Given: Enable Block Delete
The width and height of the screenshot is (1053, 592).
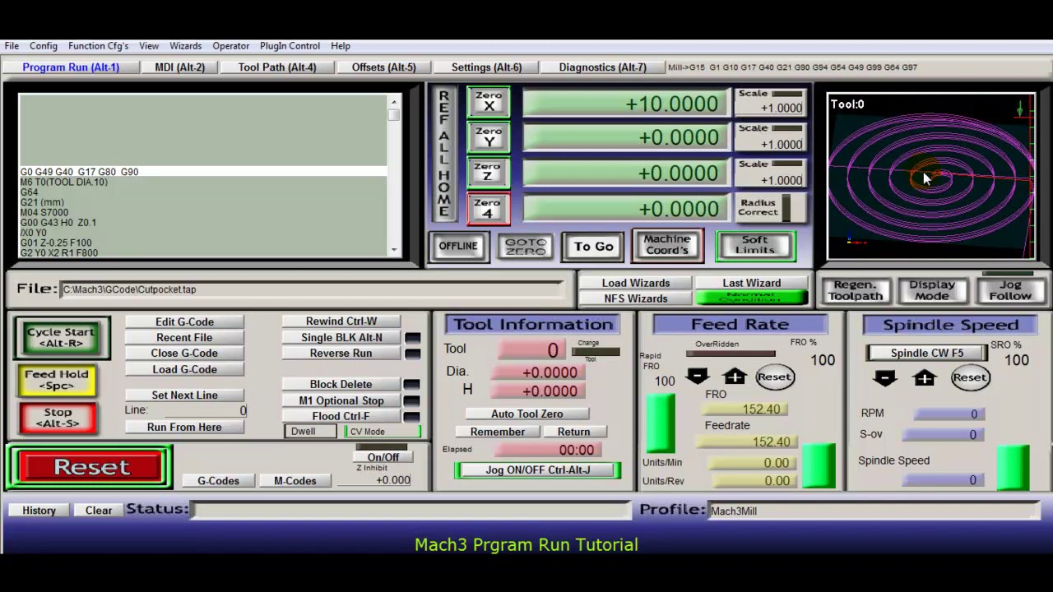Looking at the screenshot, I should point(341,384).
